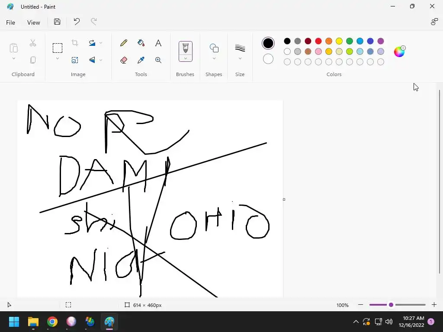Click the vertical scrollbar
The width and height of the screenshot is (443, 332).
click(440, 182)
